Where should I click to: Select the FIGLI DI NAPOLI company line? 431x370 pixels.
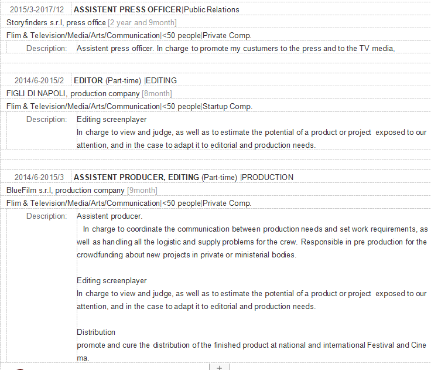pos(73,93)
